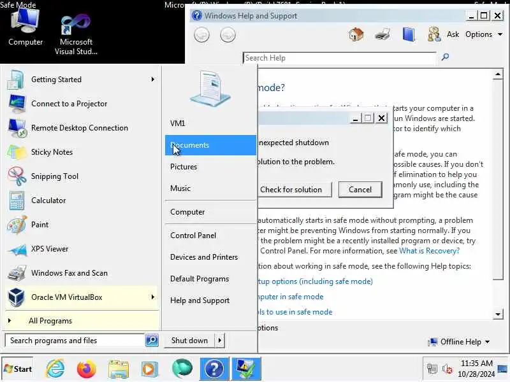
Task: Select the Microsoft Visual Studio desktop shortcut
Action: (76, 34)
